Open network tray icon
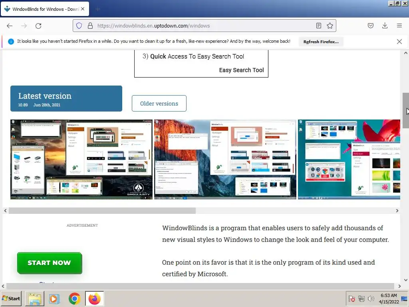This screenshot has height=307, width=409. click(x=361, y=299)
